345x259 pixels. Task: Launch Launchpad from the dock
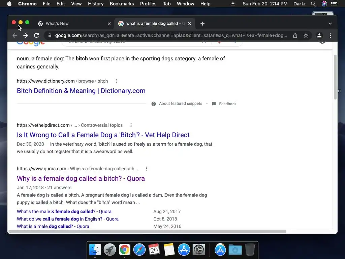[110, 250]
